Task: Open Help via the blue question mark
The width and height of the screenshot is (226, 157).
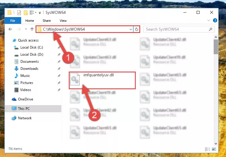Action: click(x=215, y=20)
